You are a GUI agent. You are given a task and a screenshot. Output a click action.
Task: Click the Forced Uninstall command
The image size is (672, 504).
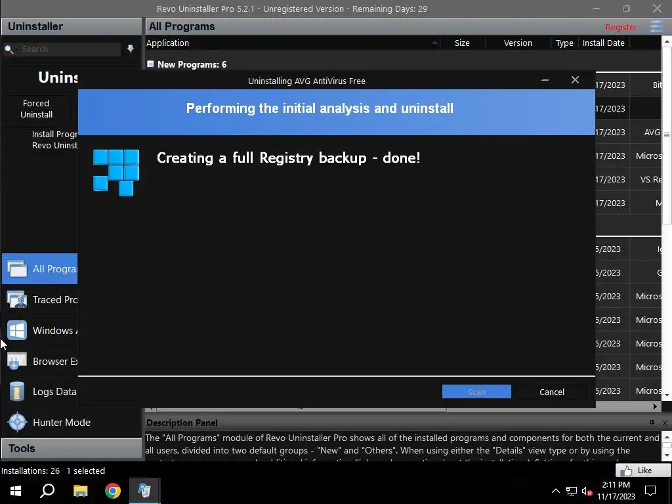pyautogui.click(x=37, y=109)
